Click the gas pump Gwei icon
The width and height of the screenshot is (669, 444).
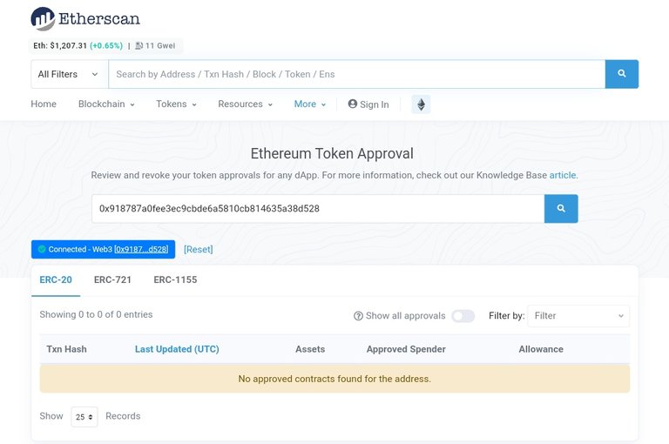[139, 45]
